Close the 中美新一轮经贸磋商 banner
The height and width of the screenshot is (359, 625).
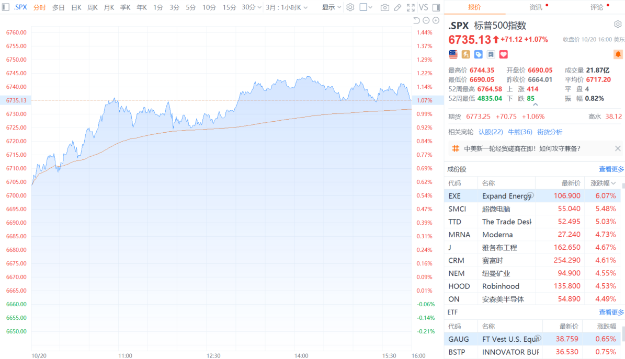click(618, 149)
